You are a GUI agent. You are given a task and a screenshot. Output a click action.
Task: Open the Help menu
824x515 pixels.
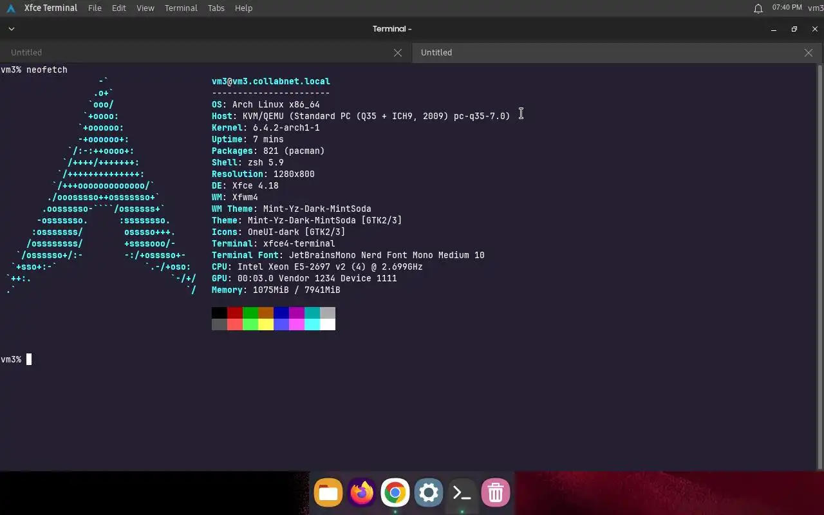(x=243, y=8)
